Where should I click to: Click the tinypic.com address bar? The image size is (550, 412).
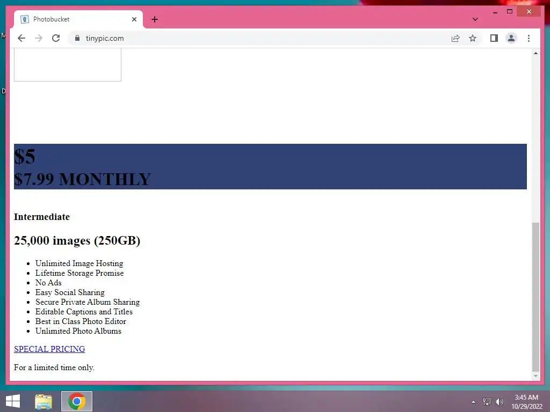(259, 38)
